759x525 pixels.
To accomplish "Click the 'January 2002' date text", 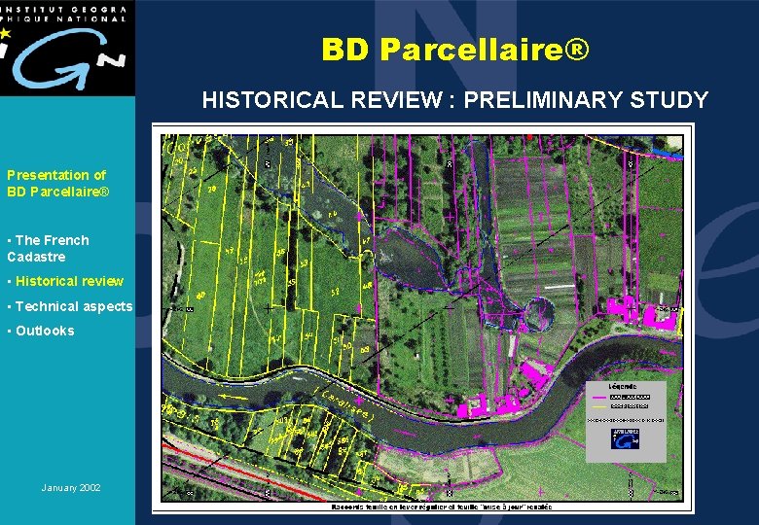I will click(71, 487).
